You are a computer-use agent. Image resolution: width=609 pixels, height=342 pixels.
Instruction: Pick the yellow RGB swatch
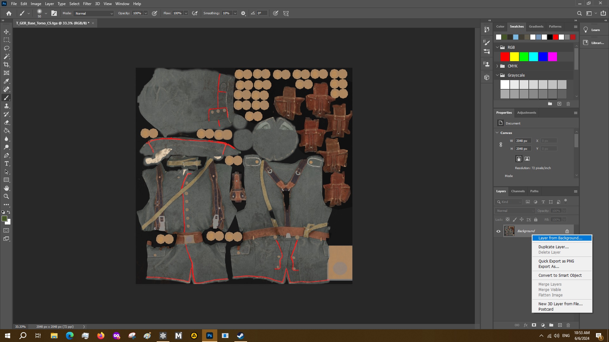[x=514, y=57]
